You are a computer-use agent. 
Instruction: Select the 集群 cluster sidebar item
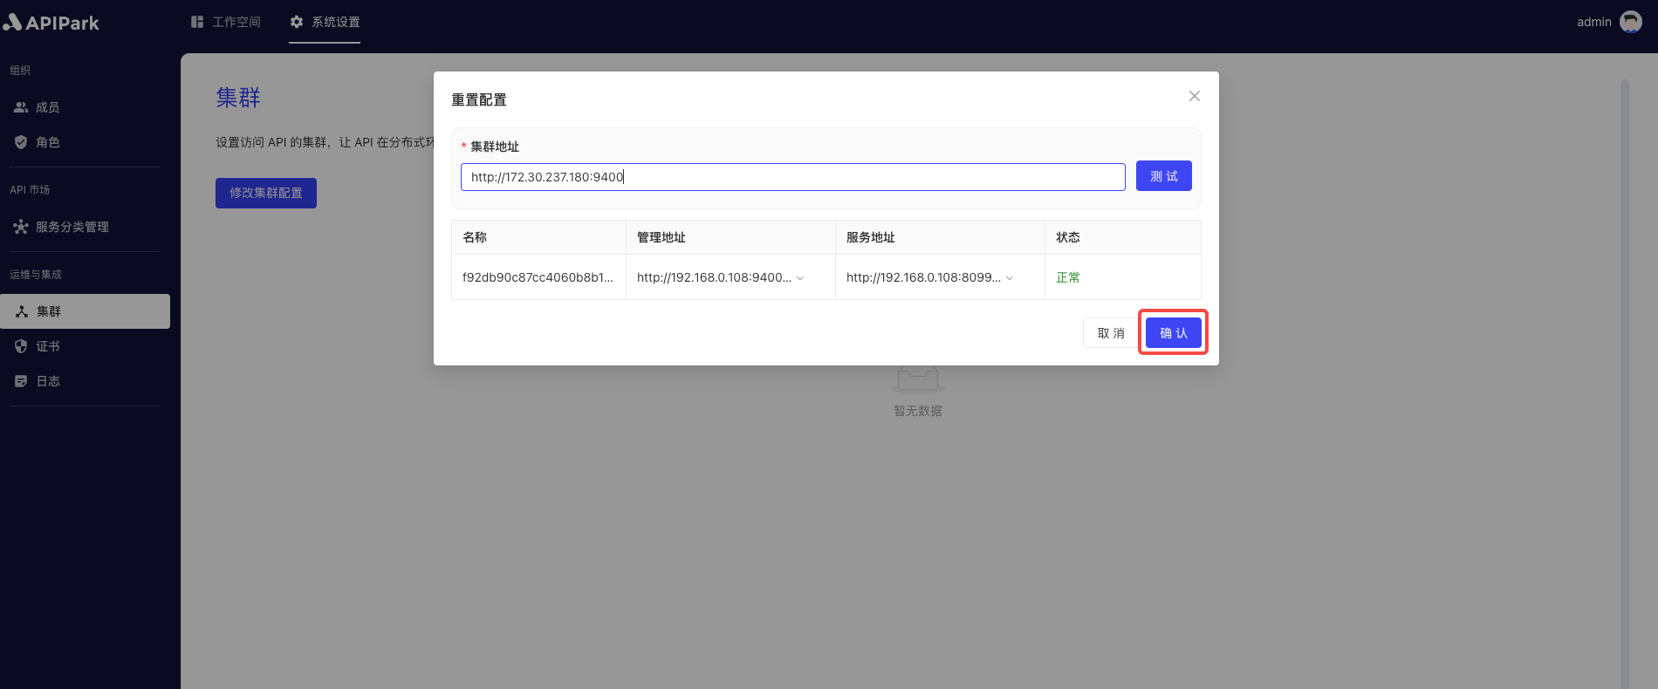(85, 311)
